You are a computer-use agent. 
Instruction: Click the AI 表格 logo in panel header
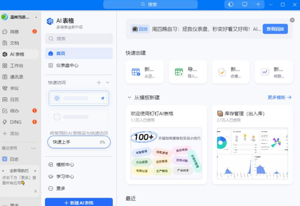[50, 21]
